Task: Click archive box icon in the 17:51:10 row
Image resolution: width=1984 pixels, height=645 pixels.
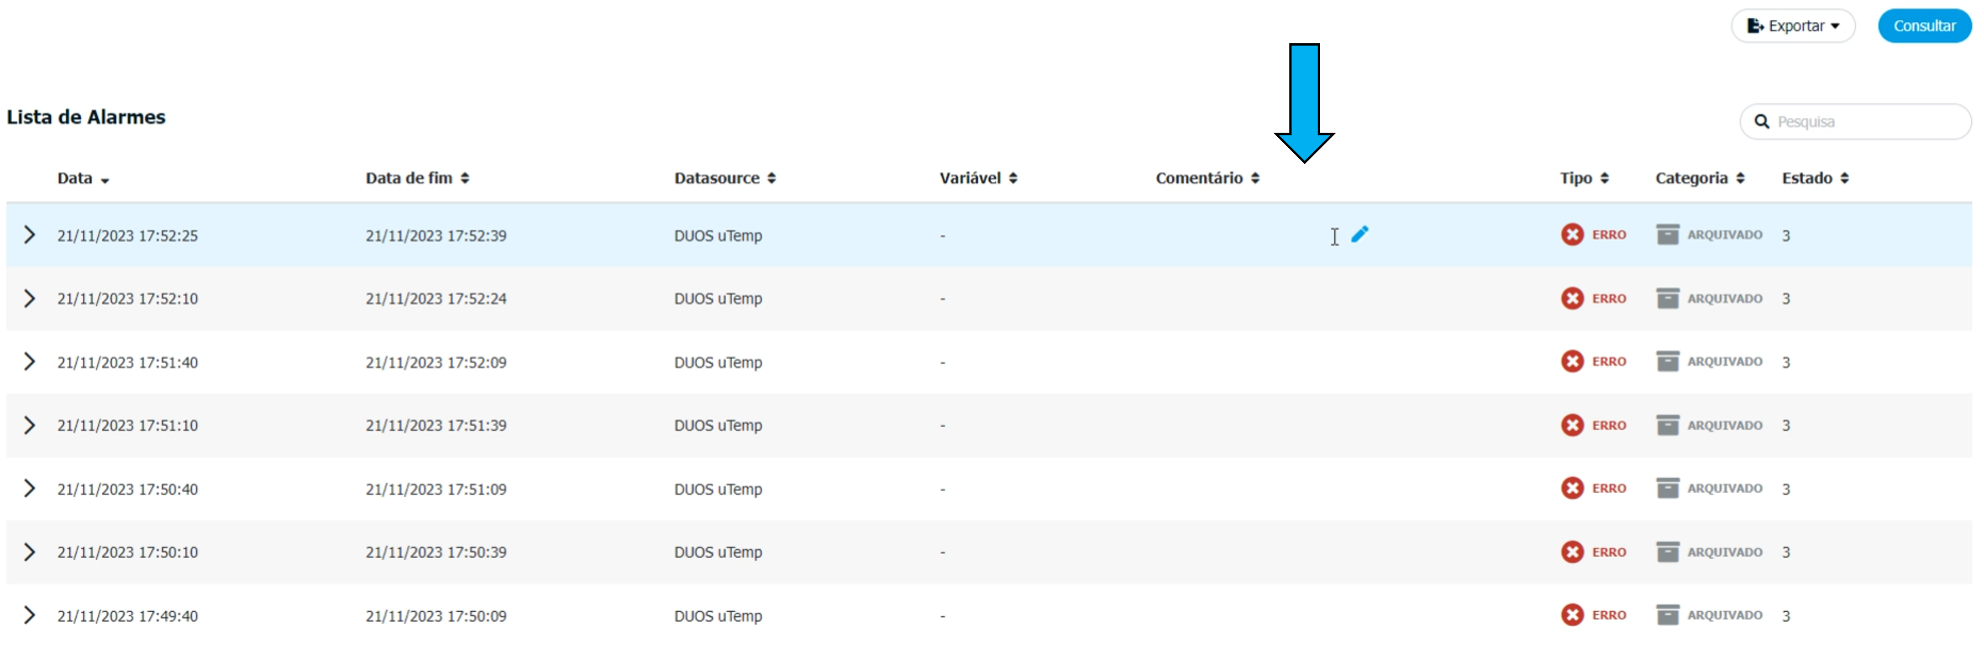Action: point(1668,425)
